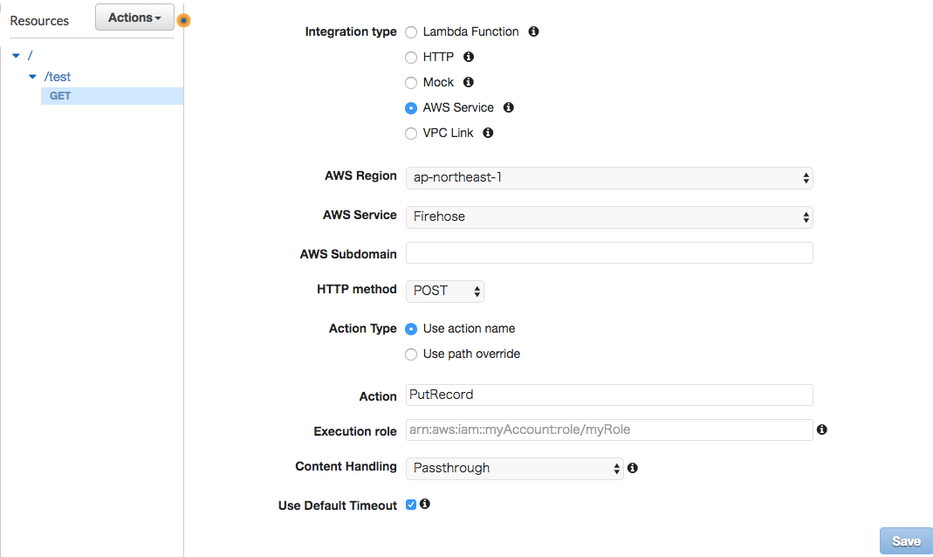
Task: Open the Actions menu
Action: pyautogui.click(x=134, y=17)
